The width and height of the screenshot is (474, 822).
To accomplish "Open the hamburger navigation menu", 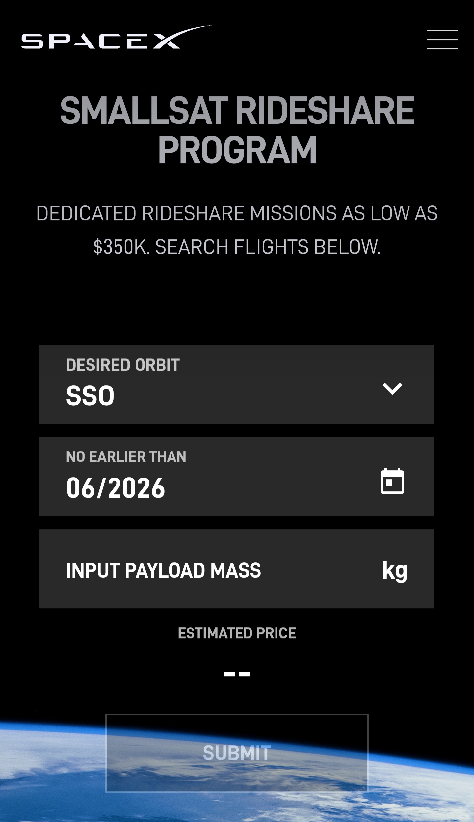I will tap(442, 40).
